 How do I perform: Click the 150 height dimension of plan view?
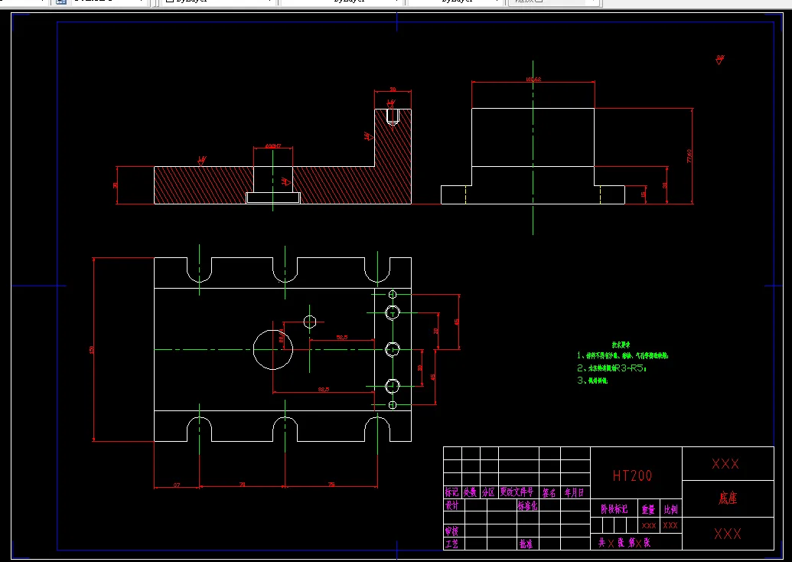click(x=91, y=349)
